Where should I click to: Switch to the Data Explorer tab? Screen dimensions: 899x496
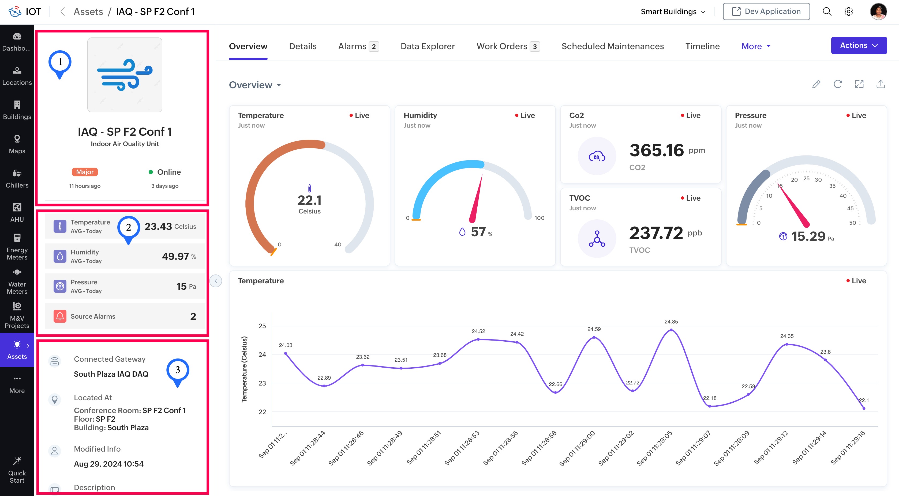pyautogui.click(x=428, y=46)
